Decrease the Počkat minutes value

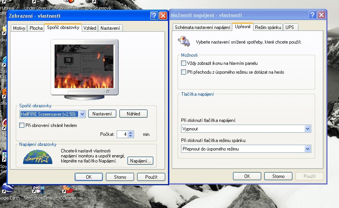pos(130,136)
